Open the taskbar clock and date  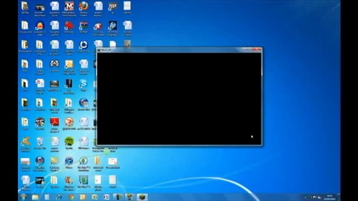pyautogui.click(x=329, y=197)
